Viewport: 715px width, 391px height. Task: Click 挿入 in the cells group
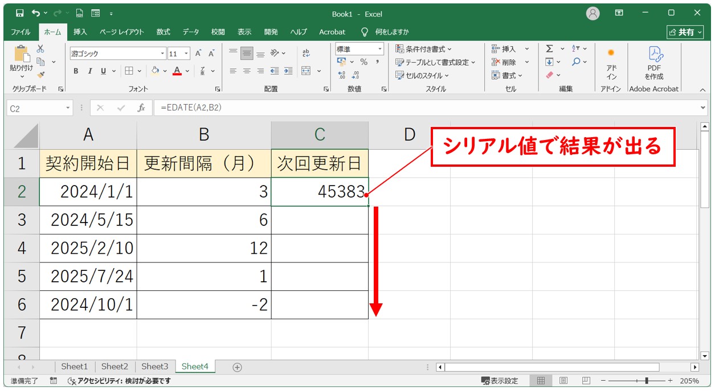[x=504, y=49]
